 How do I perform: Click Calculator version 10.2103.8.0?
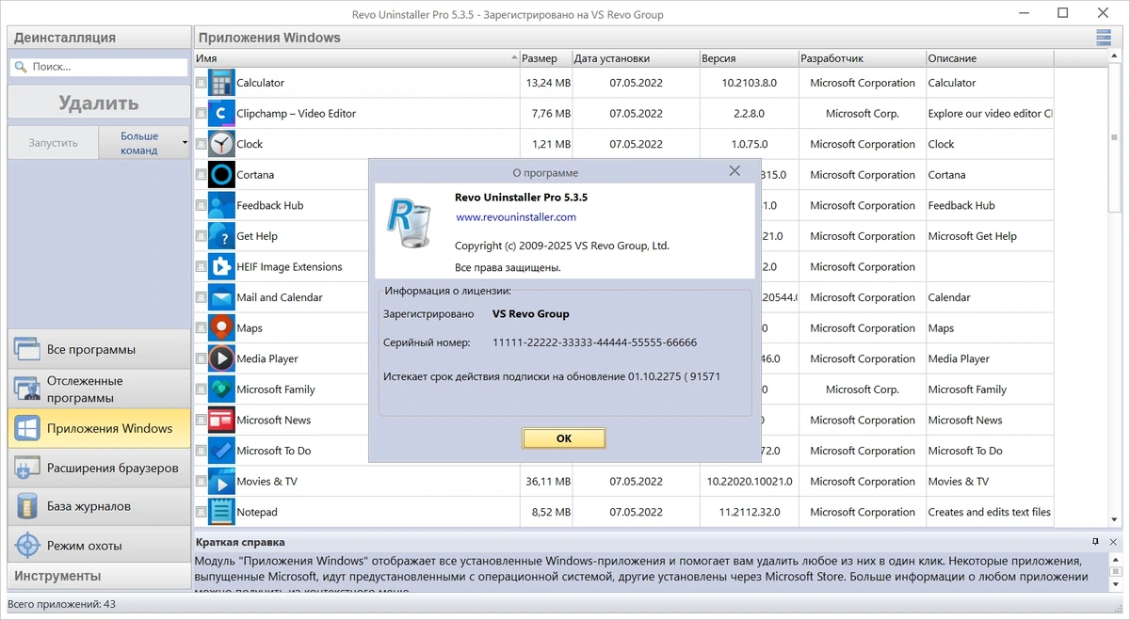coord(750,83)
